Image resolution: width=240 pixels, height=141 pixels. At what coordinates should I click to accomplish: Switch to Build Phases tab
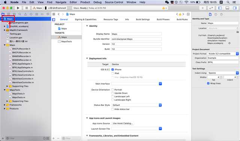(163, 19)
